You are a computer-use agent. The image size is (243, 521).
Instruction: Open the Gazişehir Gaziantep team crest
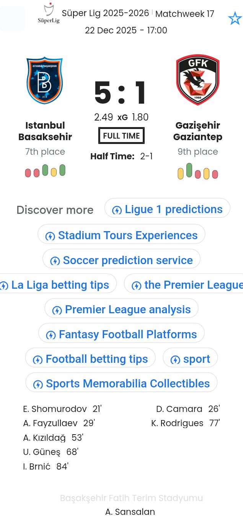197,80
